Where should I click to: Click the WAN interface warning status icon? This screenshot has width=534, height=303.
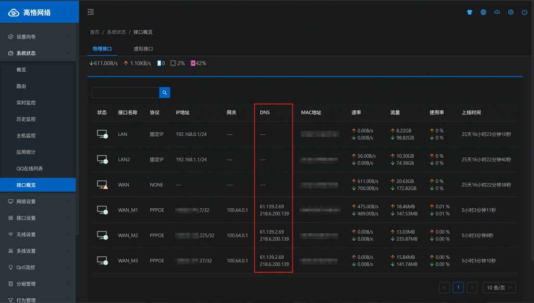(102, 185)
